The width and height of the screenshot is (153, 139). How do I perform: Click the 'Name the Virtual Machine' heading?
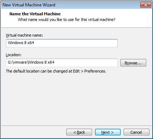(x=35, y=14)
